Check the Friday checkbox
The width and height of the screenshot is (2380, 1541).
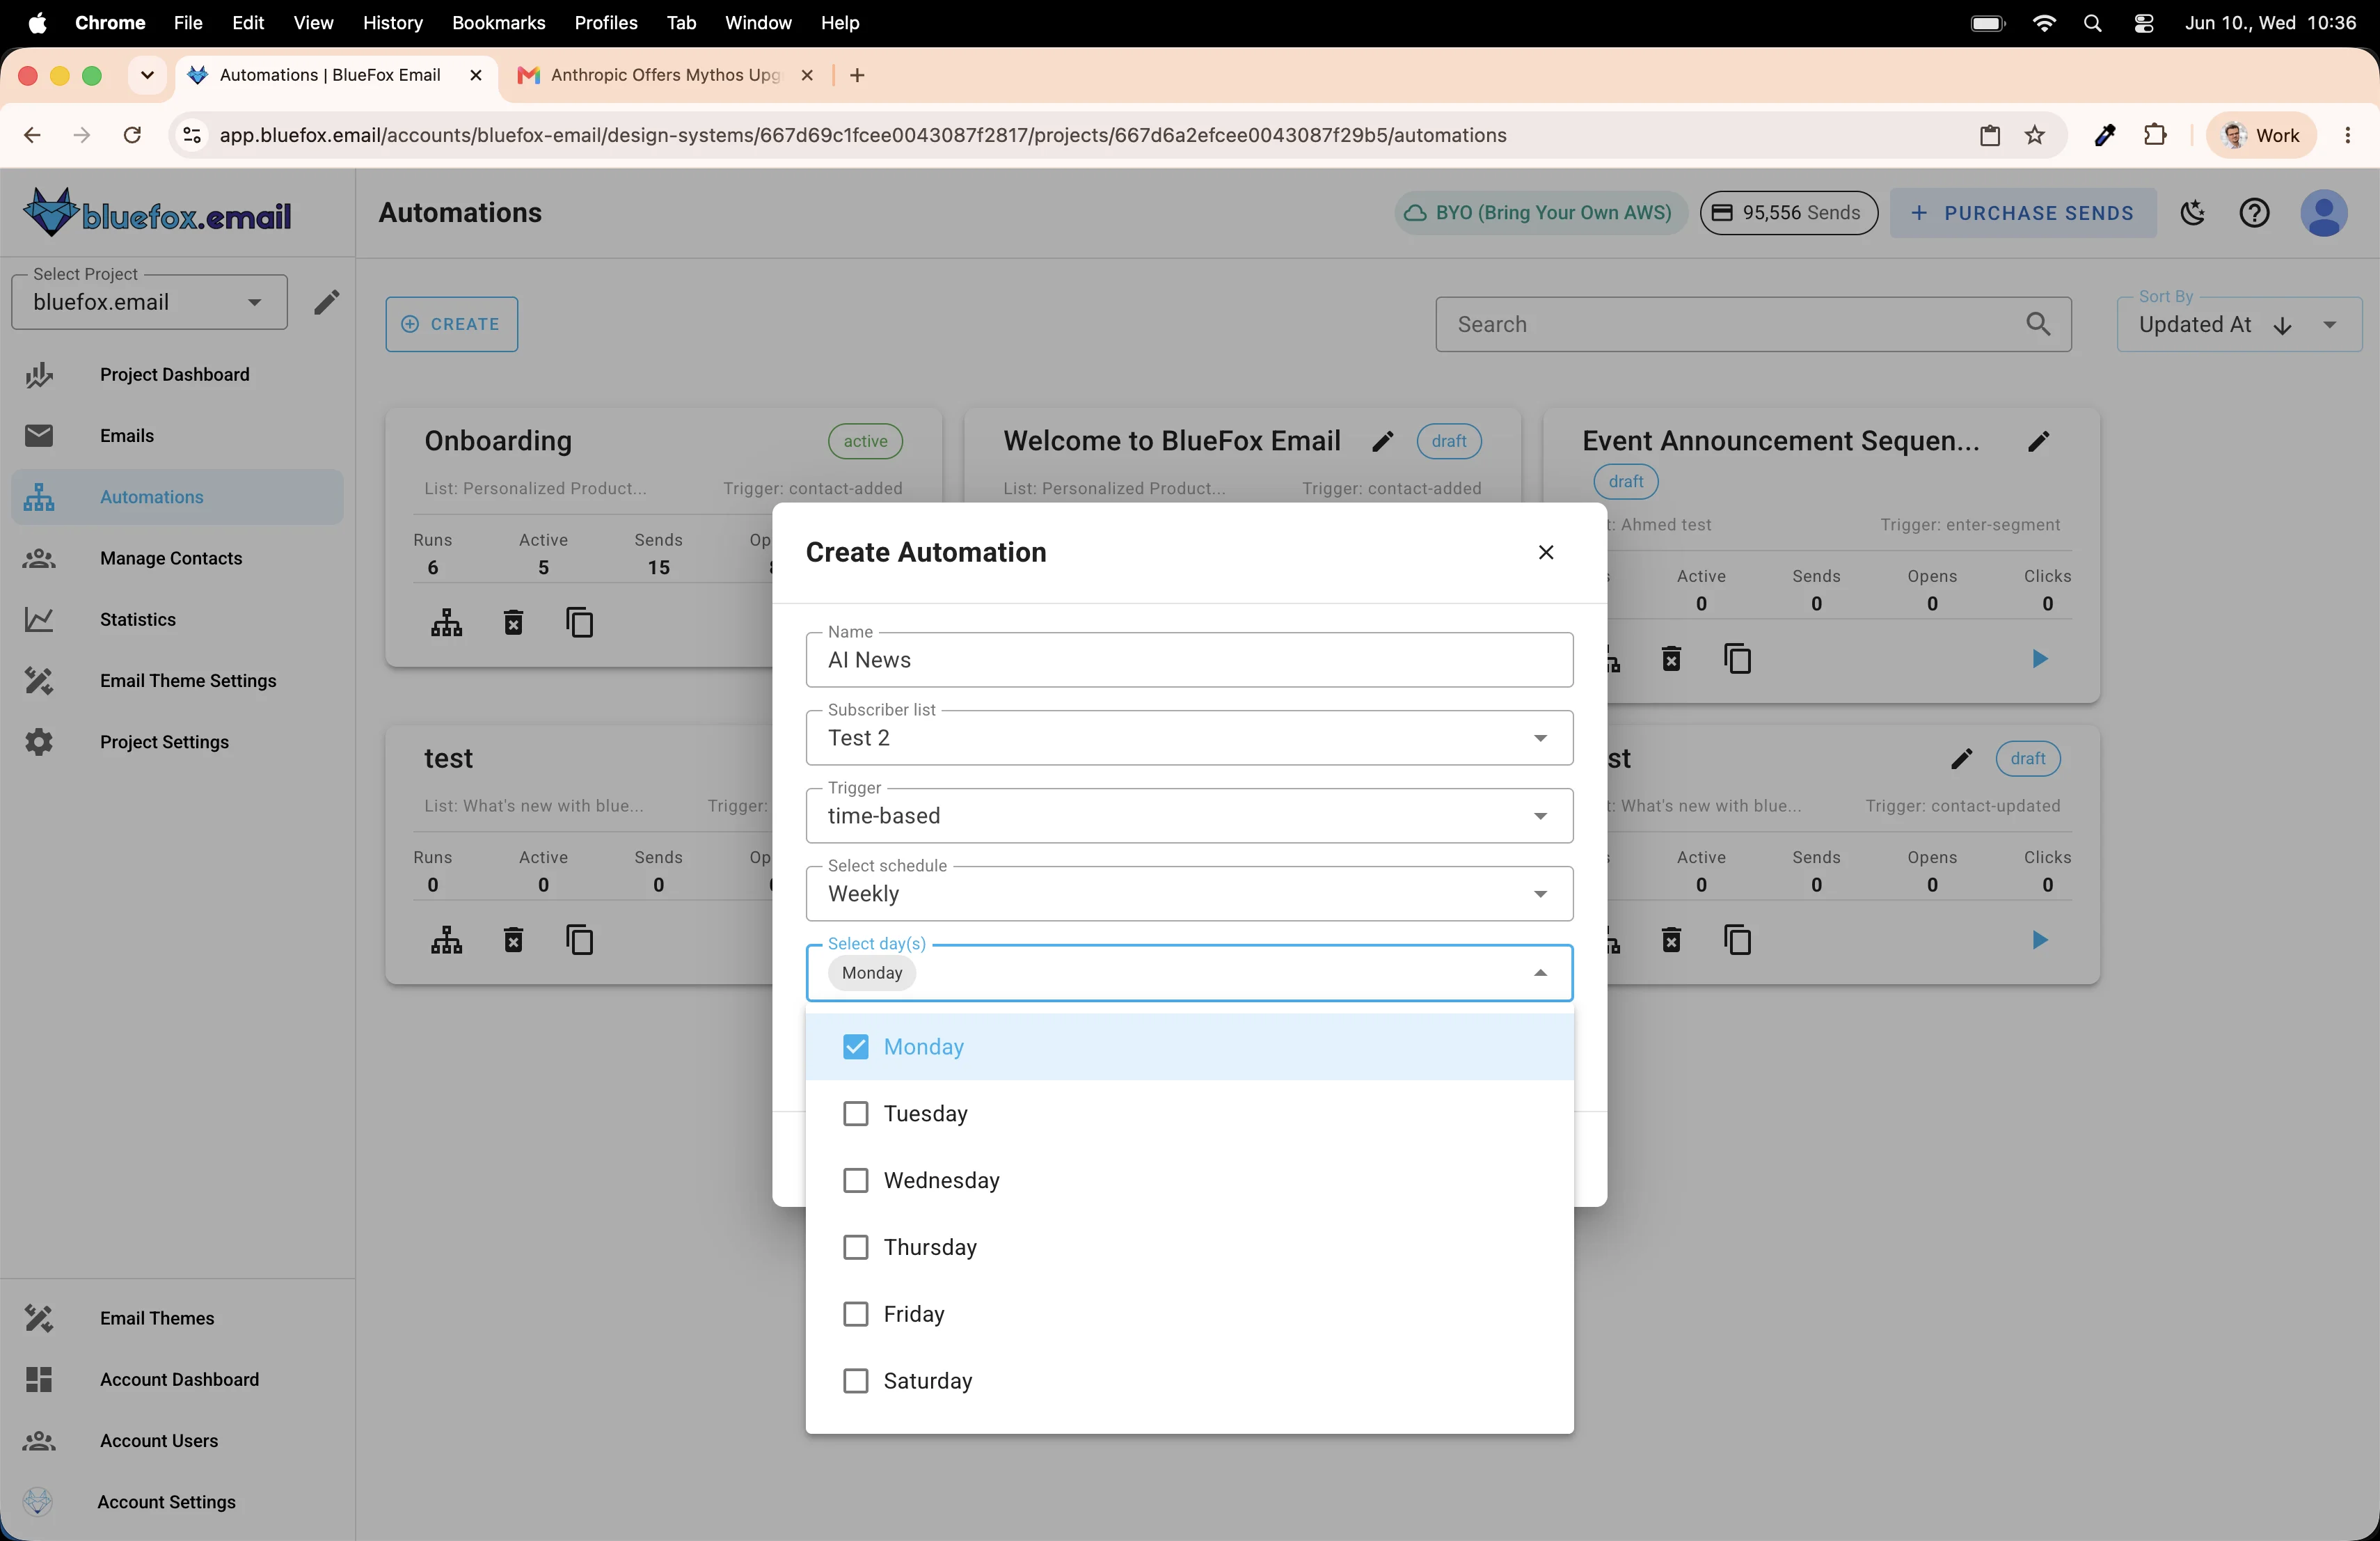[855, 1314]
